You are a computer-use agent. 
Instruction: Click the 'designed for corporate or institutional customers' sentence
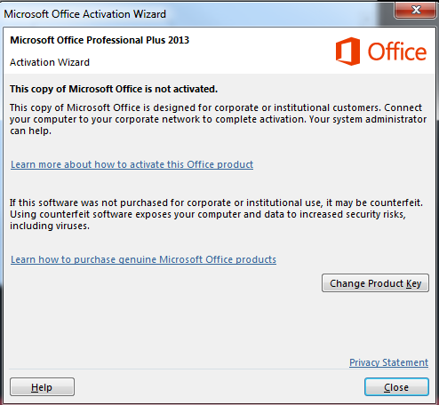[x=196, y=107]
